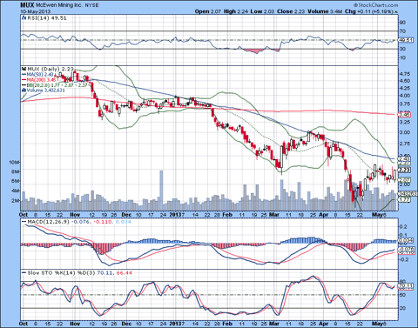Click the 6M volume axis label

pyautogui.click(x=16, y=181)
